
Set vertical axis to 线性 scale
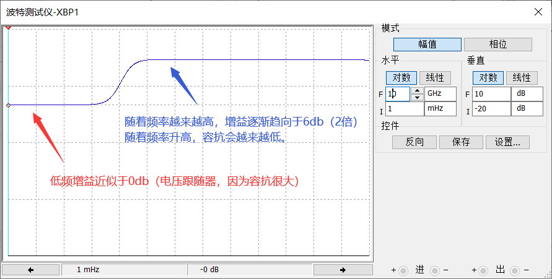point(522,78)
